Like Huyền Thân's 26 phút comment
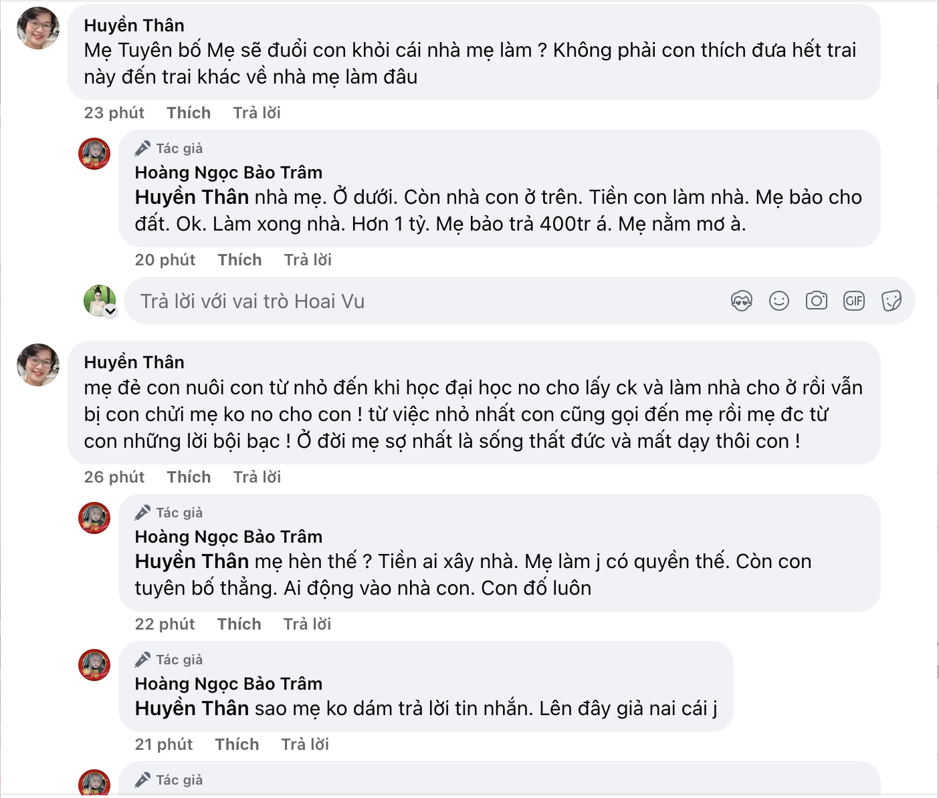This screenshot has height=798, width=939. (189, 477)
